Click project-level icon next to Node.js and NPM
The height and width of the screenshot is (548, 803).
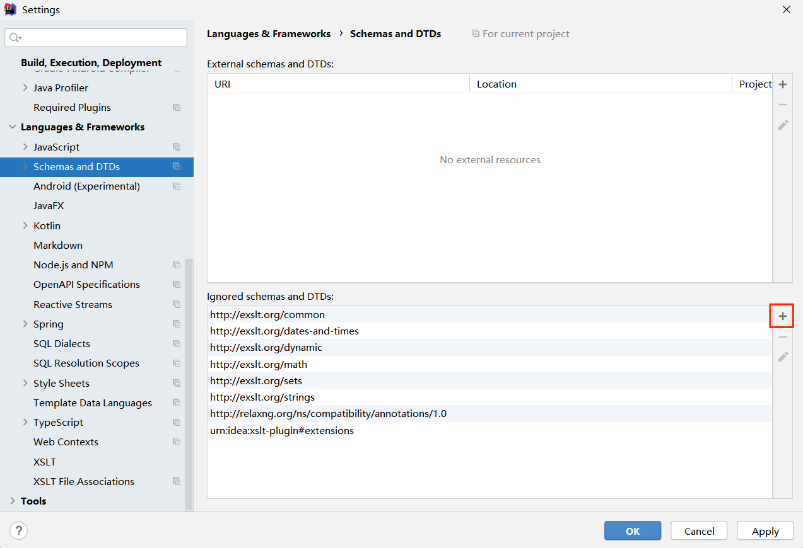(177, 265)
